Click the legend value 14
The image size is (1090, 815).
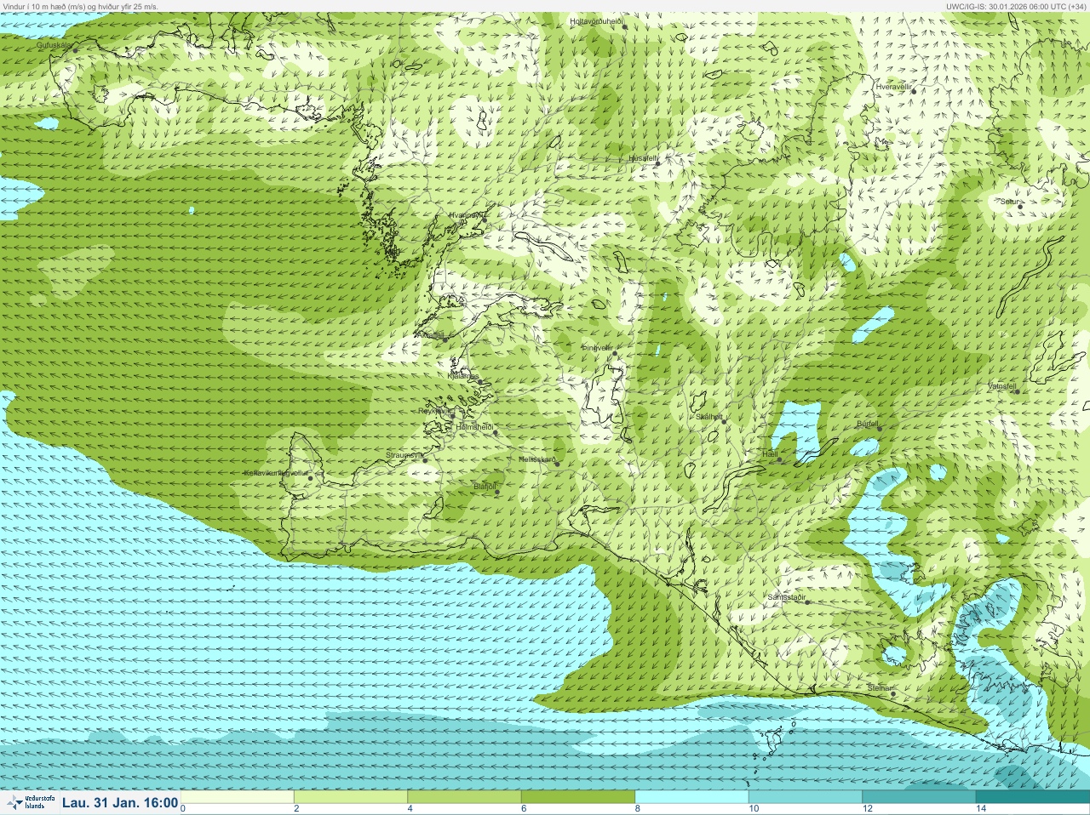981,809
